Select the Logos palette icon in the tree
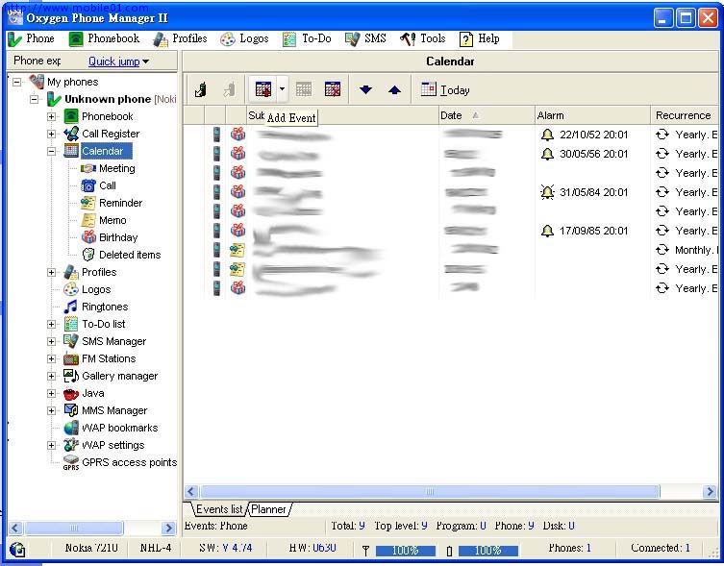 pyautogui.click(x=70, y=289)
